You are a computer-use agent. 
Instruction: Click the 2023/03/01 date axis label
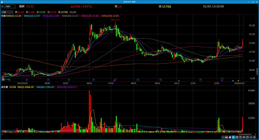(x=22, y=83)
